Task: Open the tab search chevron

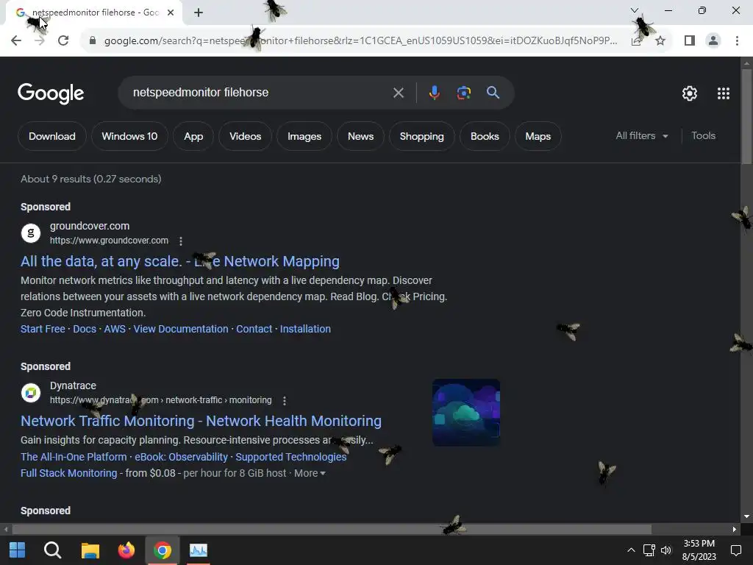Action: (x=635, y=10)
